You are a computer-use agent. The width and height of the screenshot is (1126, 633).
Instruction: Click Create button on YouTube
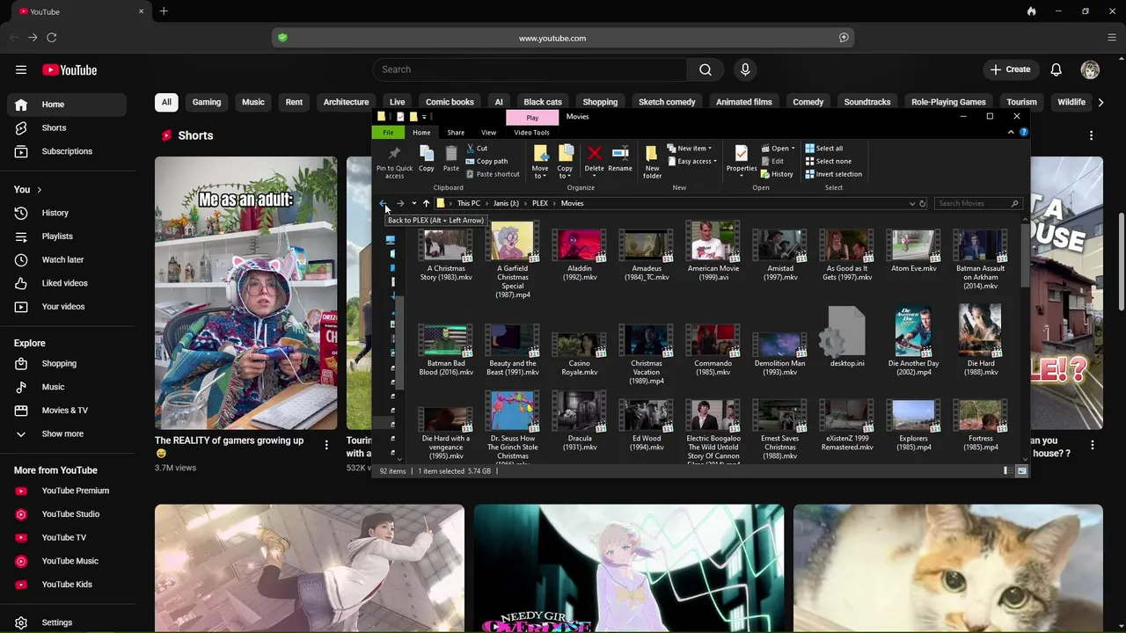[x=1010, y=69]
